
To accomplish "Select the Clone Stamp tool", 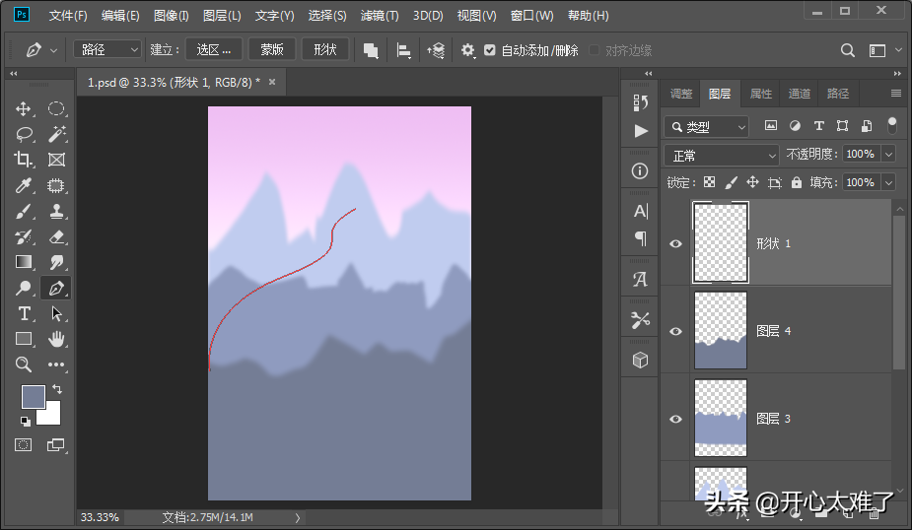I will (x=56, y=211).
